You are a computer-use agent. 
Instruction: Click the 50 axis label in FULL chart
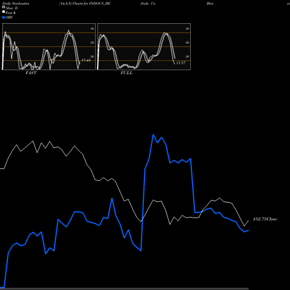(x=187, y=42)
